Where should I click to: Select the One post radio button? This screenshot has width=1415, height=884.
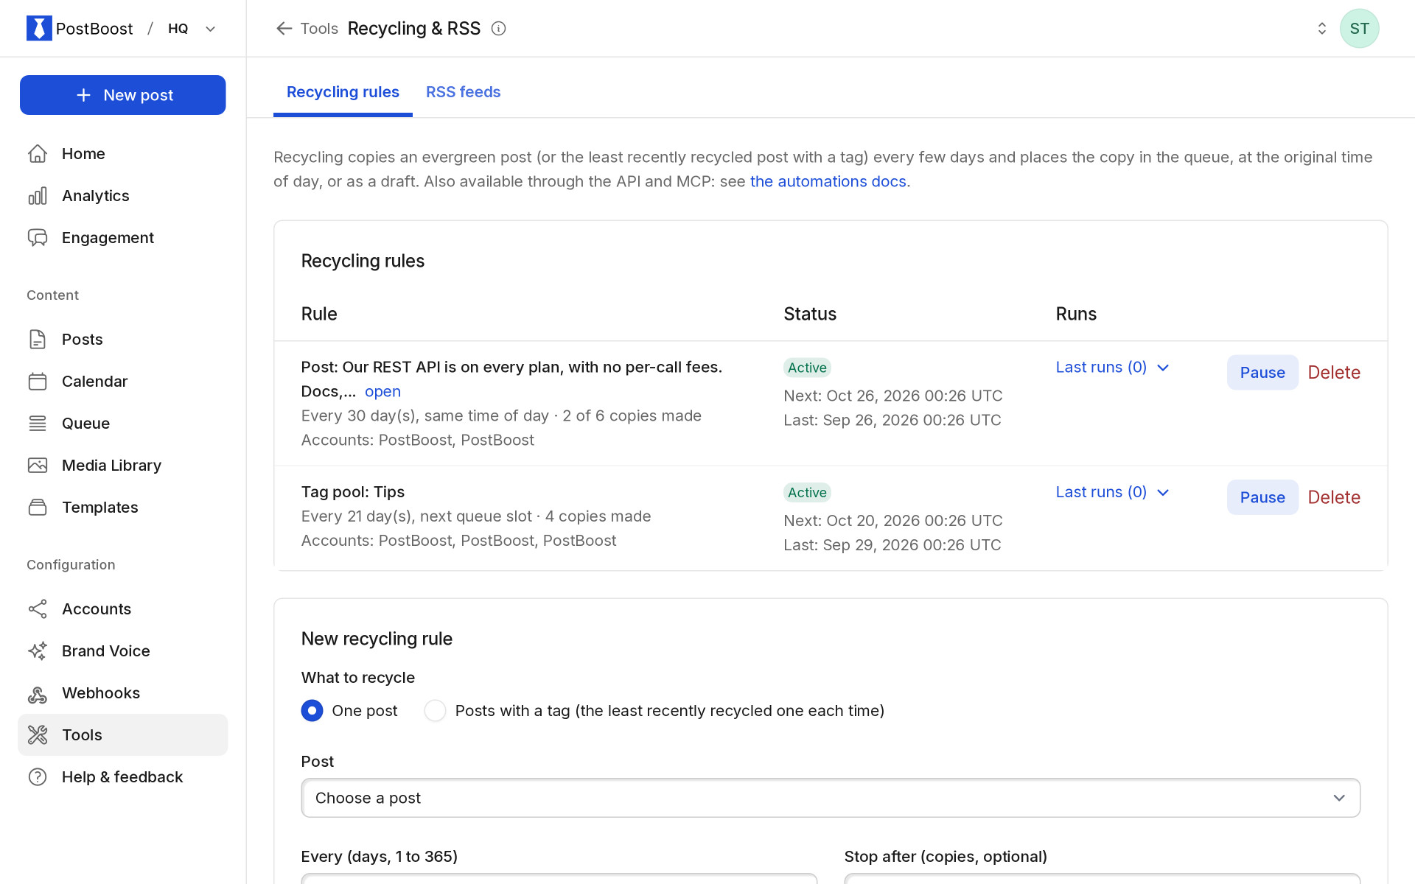(312, 710)
